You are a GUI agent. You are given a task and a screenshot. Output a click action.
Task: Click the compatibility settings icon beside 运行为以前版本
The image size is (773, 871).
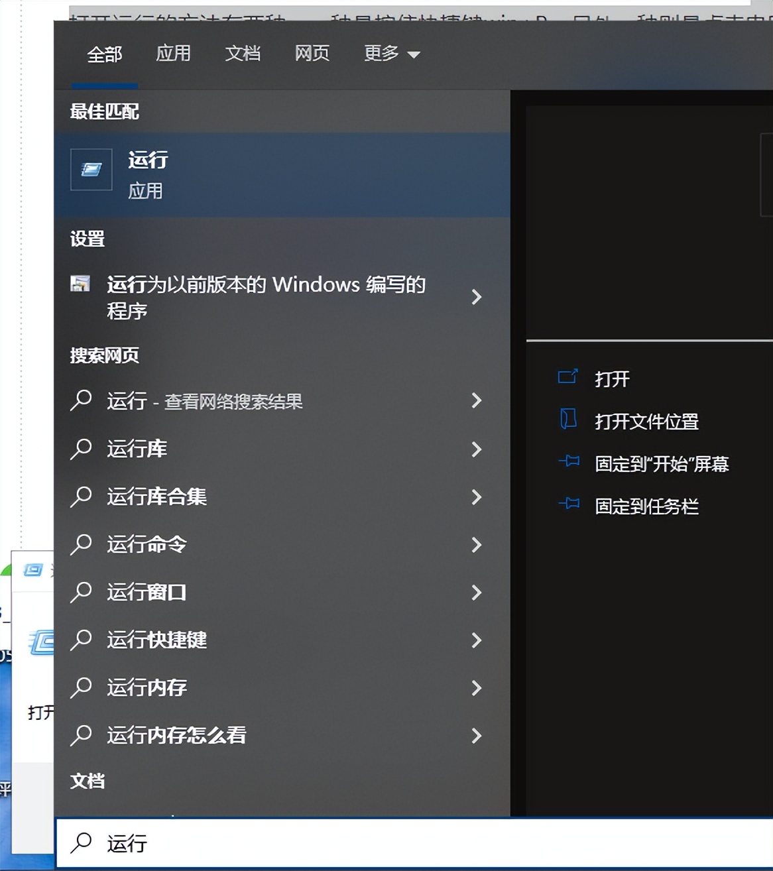(x=80, y=284)
